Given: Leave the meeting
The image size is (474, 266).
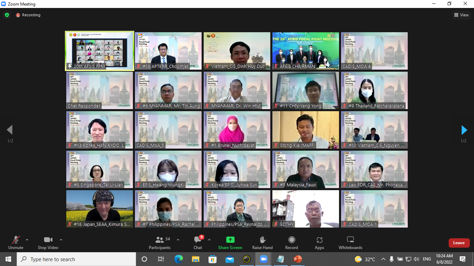Looking at the screenshot, I should [459, 243].
